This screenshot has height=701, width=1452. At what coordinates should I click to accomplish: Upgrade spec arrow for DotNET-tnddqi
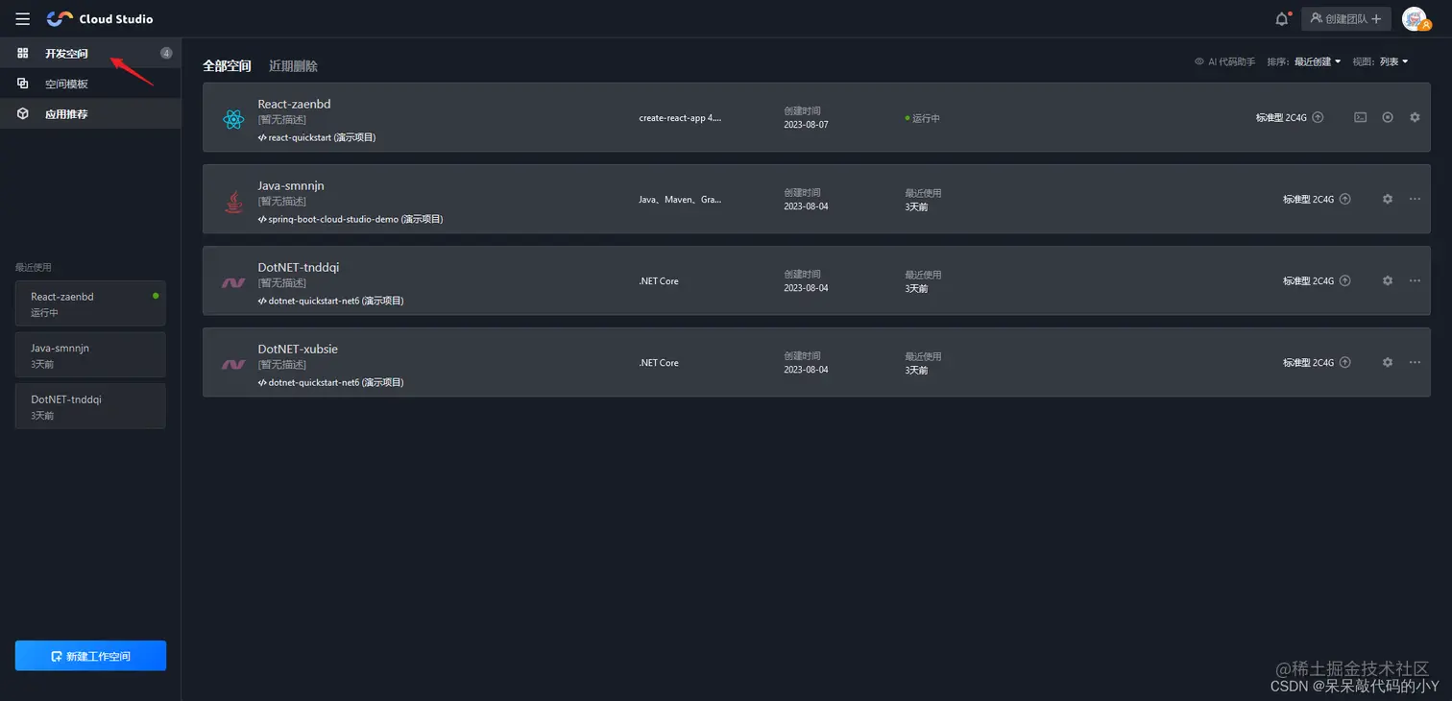point(1344,280)
